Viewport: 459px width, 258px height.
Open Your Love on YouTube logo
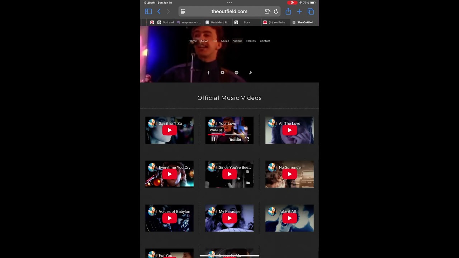[x=235, y=139]
